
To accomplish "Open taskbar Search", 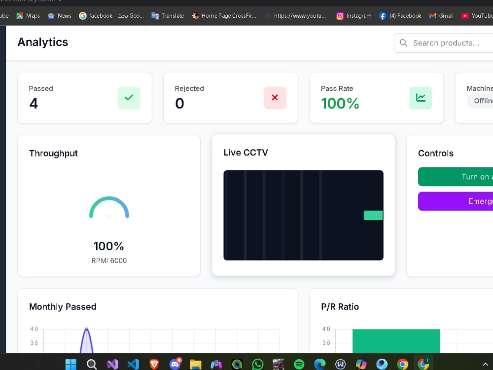I will coord(92,364).
